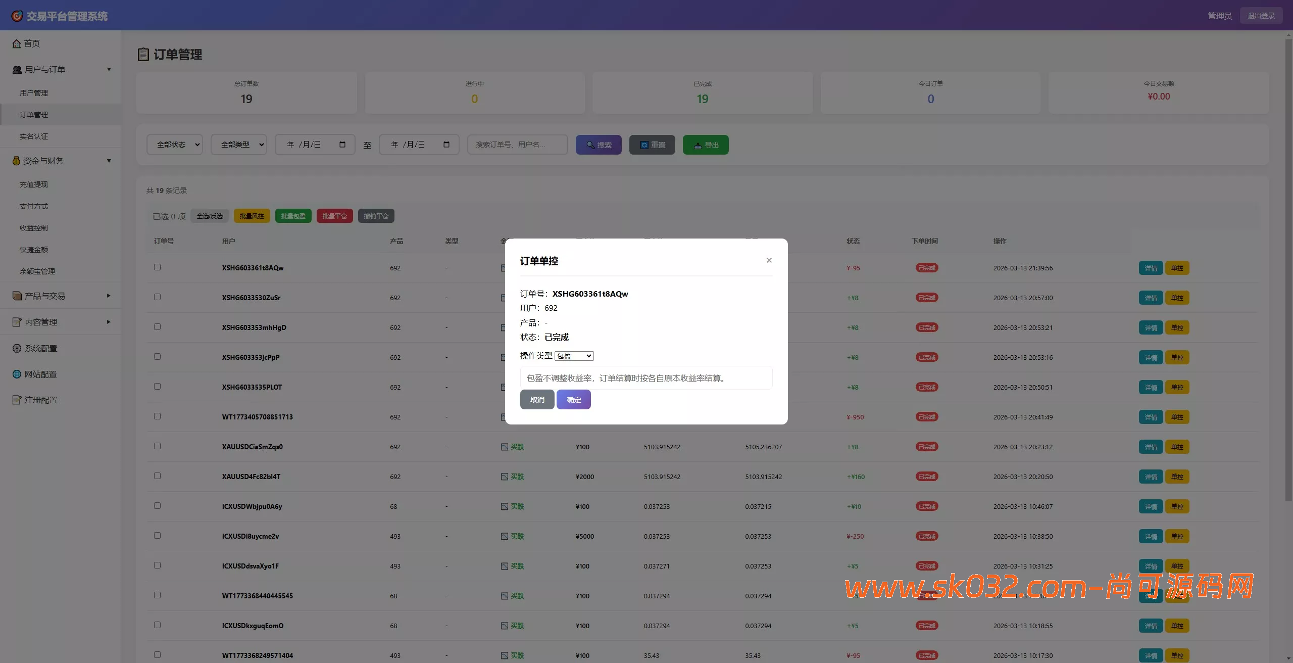Select the checkbox for ICXUSDl8uycme2v
Screen dimensions: 1293x663
(157, 535)
